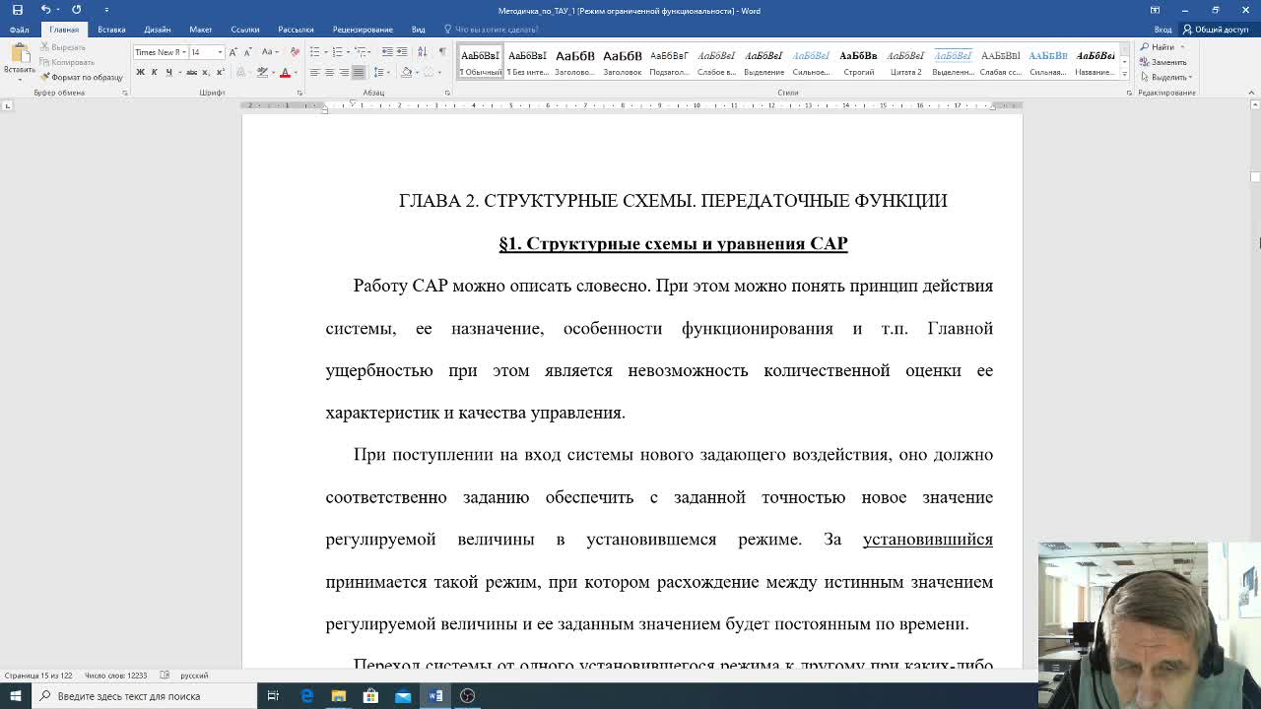1261x709 pixels.
Task: Open Абзац dialog launcher
Action: 446,93
